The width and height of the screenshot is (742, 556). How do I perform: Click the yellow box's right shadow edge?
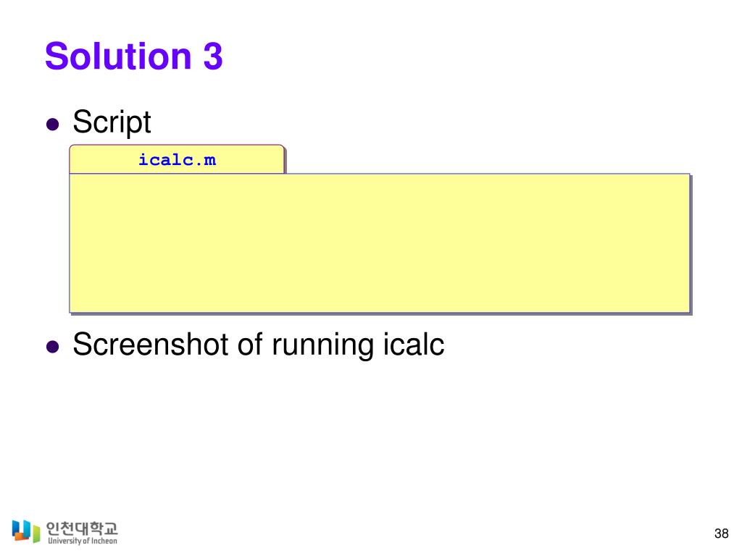pyautogui.click(x=691, y=245)
